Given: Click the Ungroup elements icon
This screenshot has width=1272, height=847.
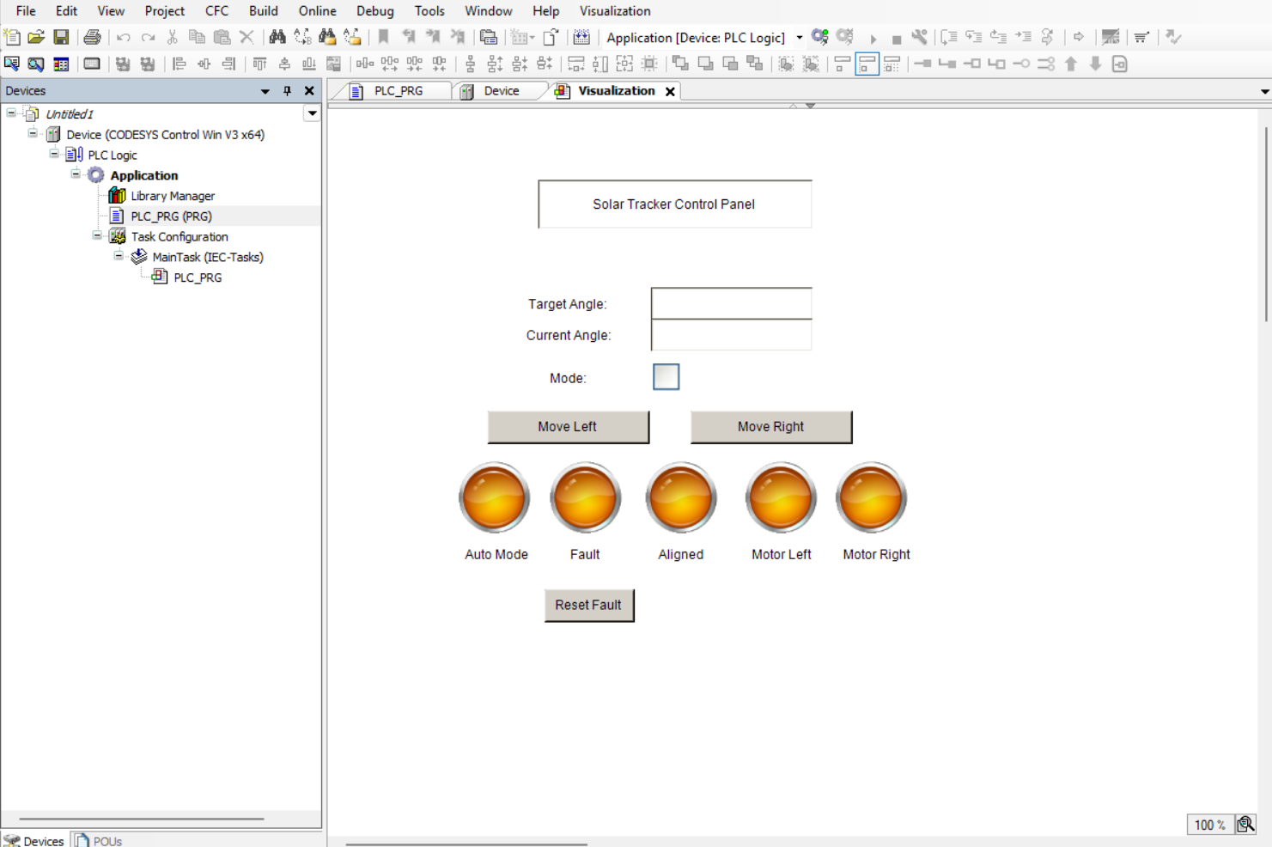Looking at the screenshot, I should click(811, 64).
